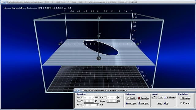Start rotation with Start Rot.
The image size is (196, 110).
click(x=143, y=103)
